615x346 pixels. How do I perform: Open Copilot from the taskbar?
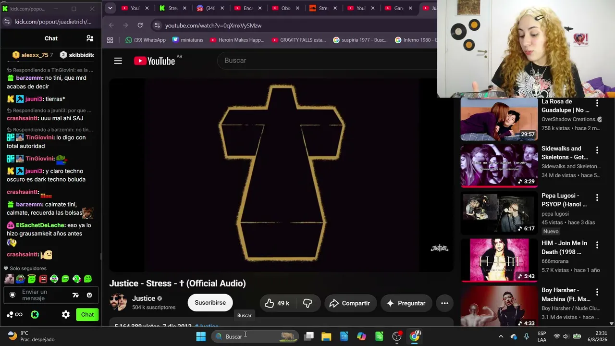[361, 336]
